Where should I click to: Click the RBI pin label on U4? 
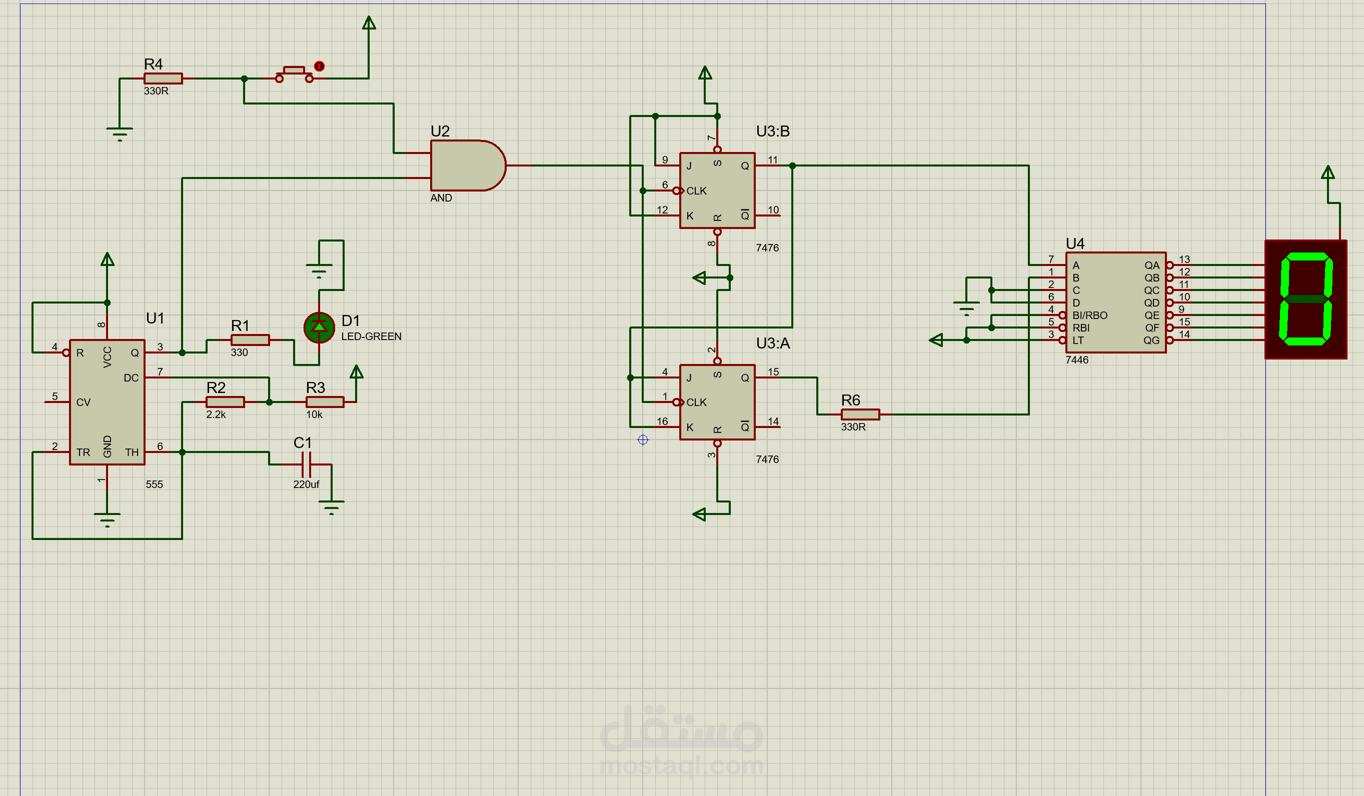[1081, 327]
